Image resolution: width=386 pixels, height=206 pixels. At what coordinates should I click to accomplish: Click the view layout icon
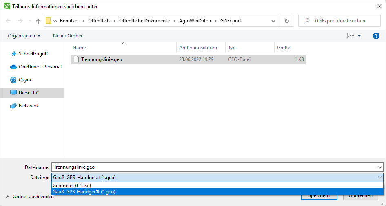coord(351,36)
